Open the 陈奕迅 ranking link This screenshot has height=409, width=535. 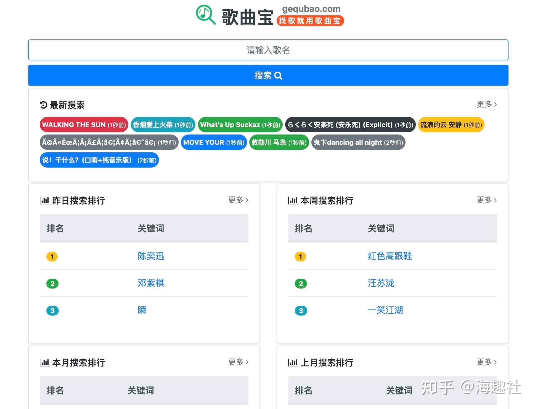coord(150,256)
